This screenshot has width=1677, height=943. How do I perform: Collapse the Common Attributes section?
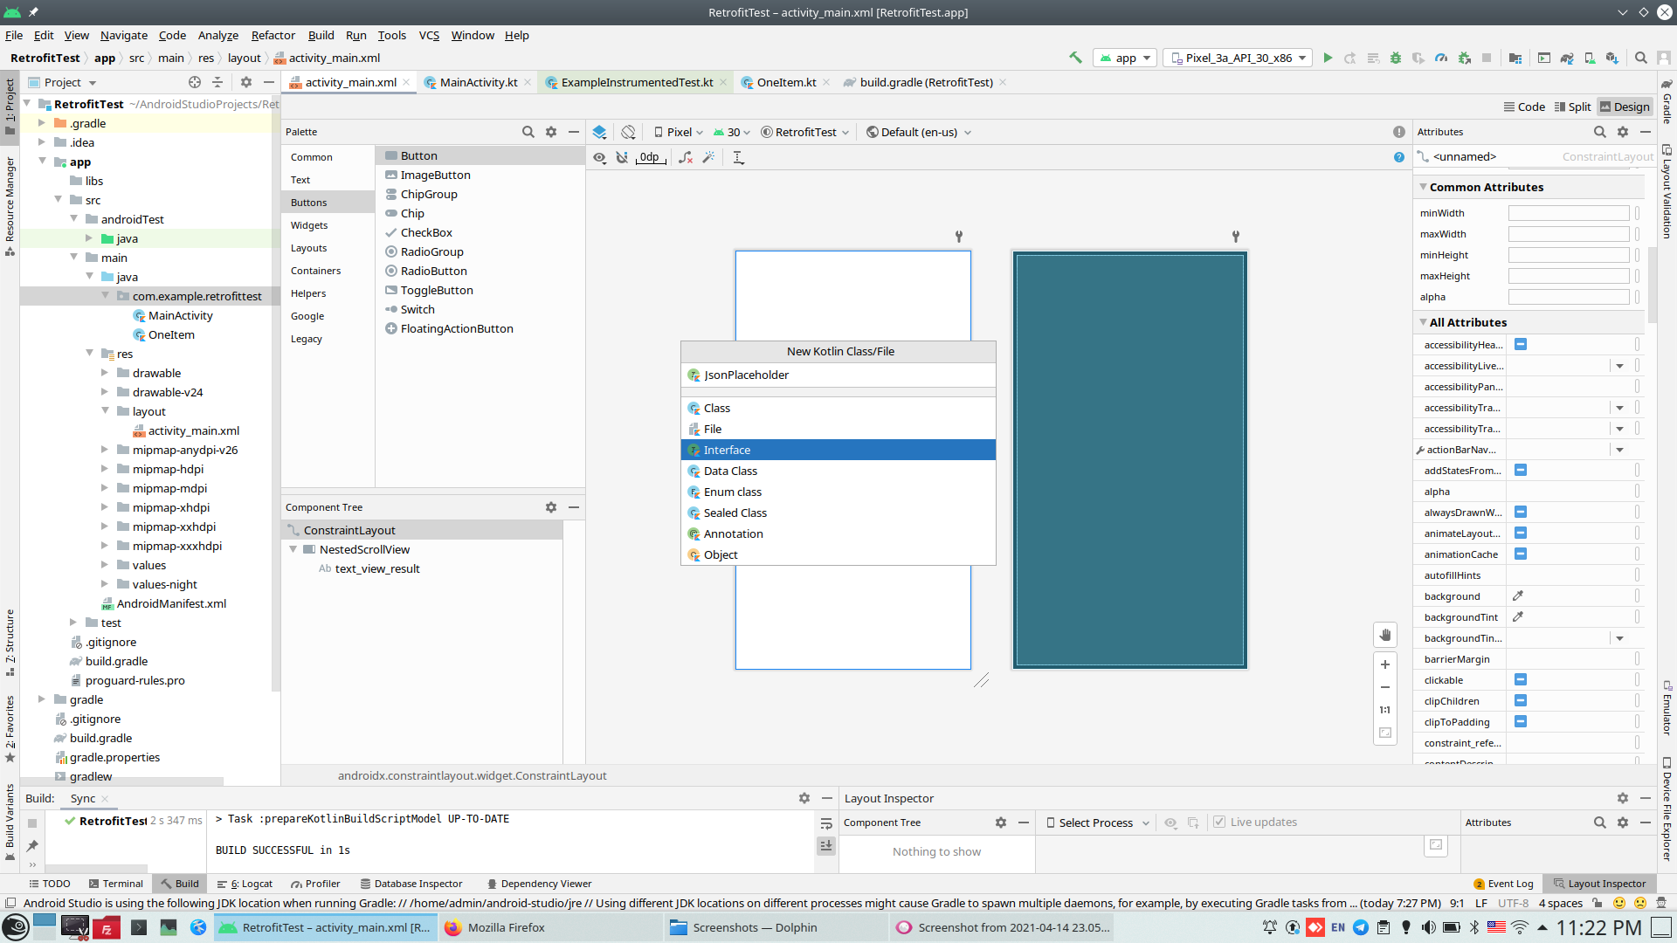(x=1424, y=187)
